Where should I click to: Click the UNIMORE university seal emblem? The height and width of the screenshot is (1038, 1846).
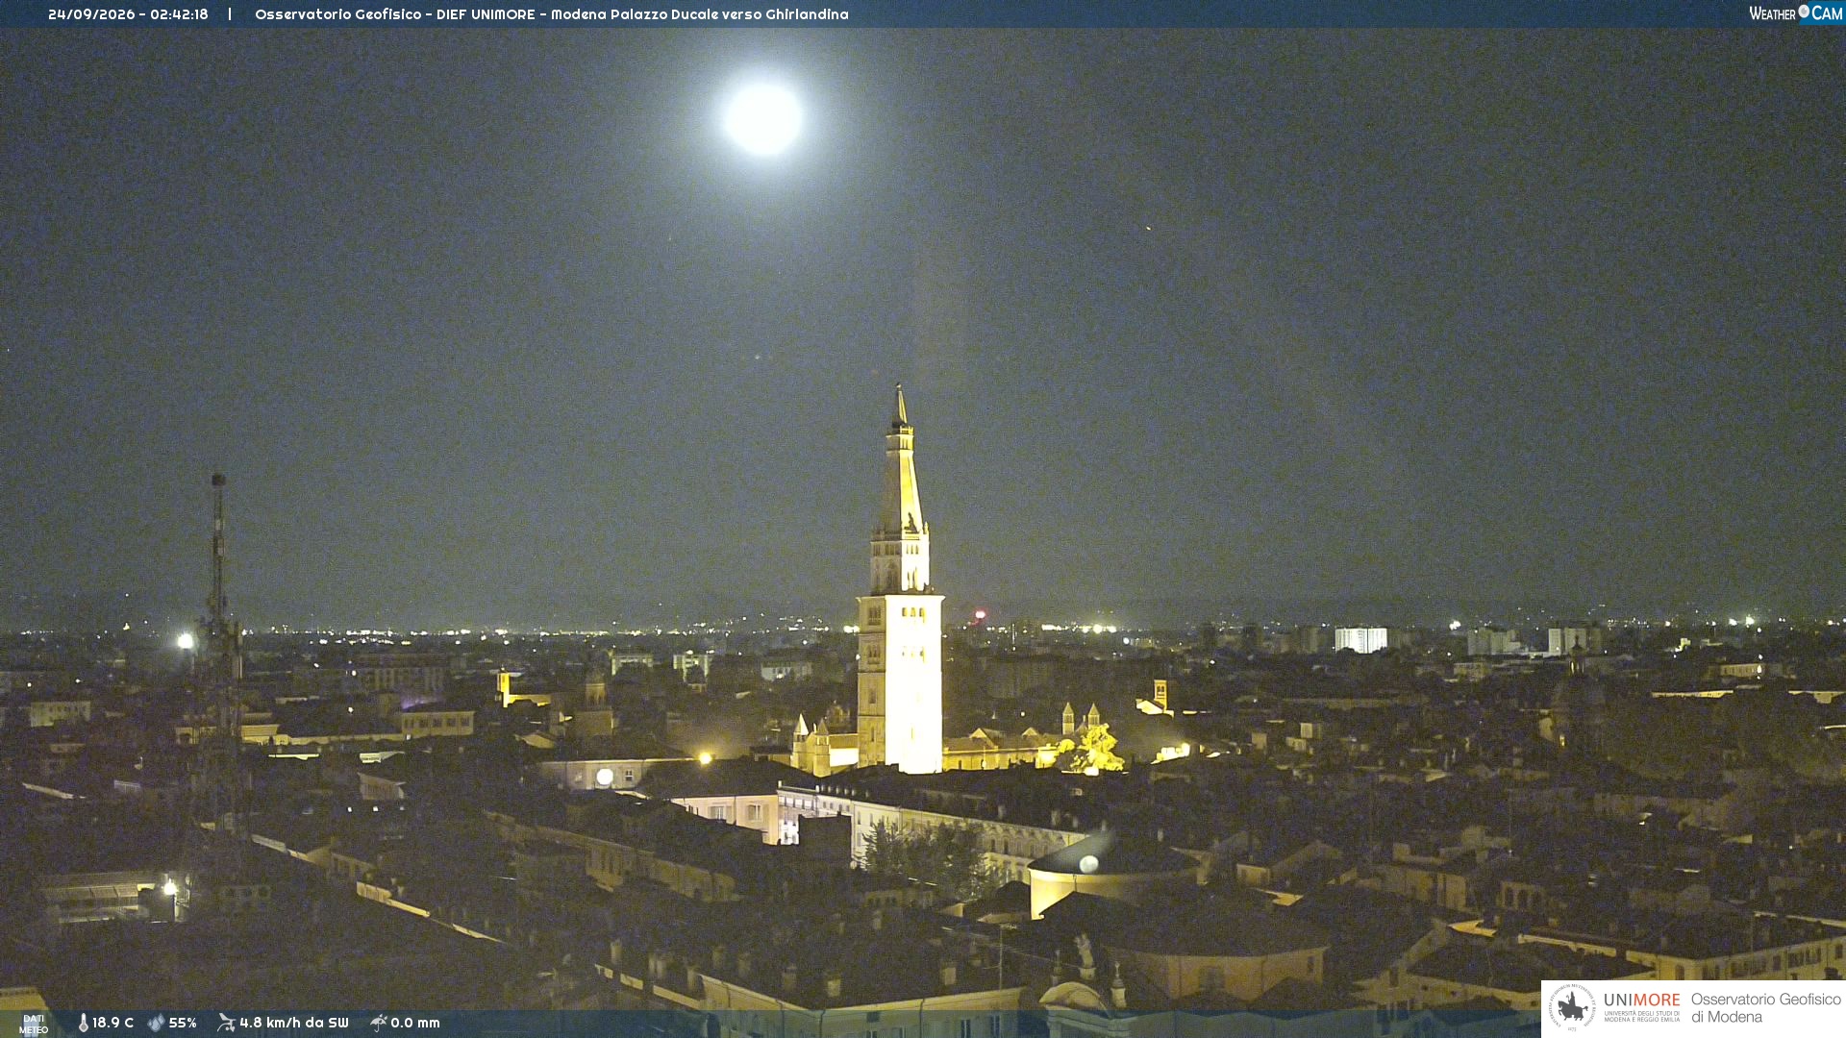(1573, 1008)
